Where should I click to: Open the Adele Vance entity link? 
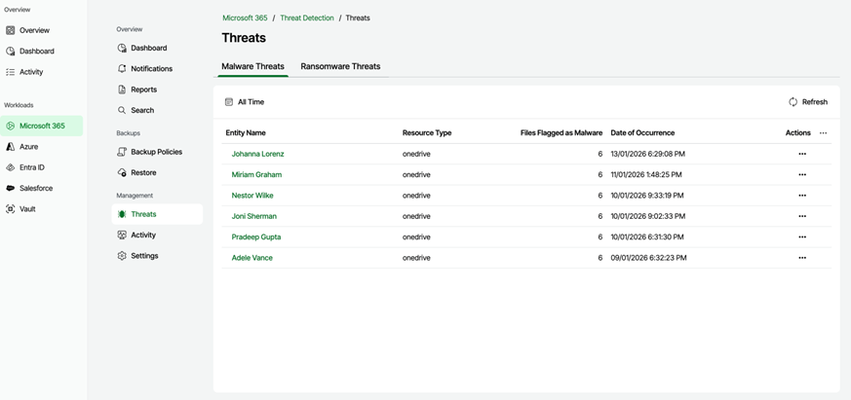(251, 258)
